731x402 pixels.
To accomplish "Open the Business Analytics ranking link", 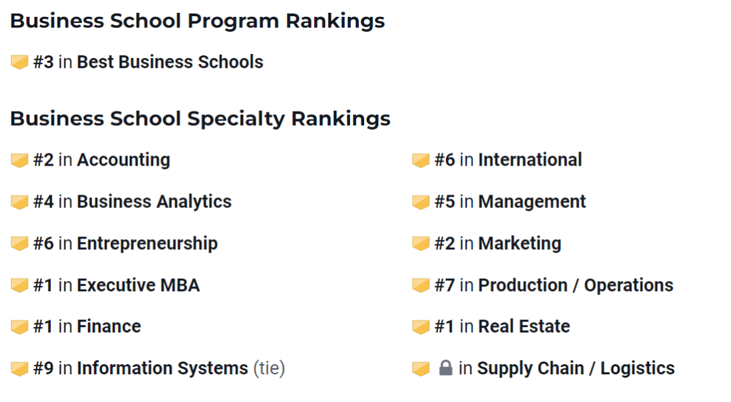I will [154, 201].
